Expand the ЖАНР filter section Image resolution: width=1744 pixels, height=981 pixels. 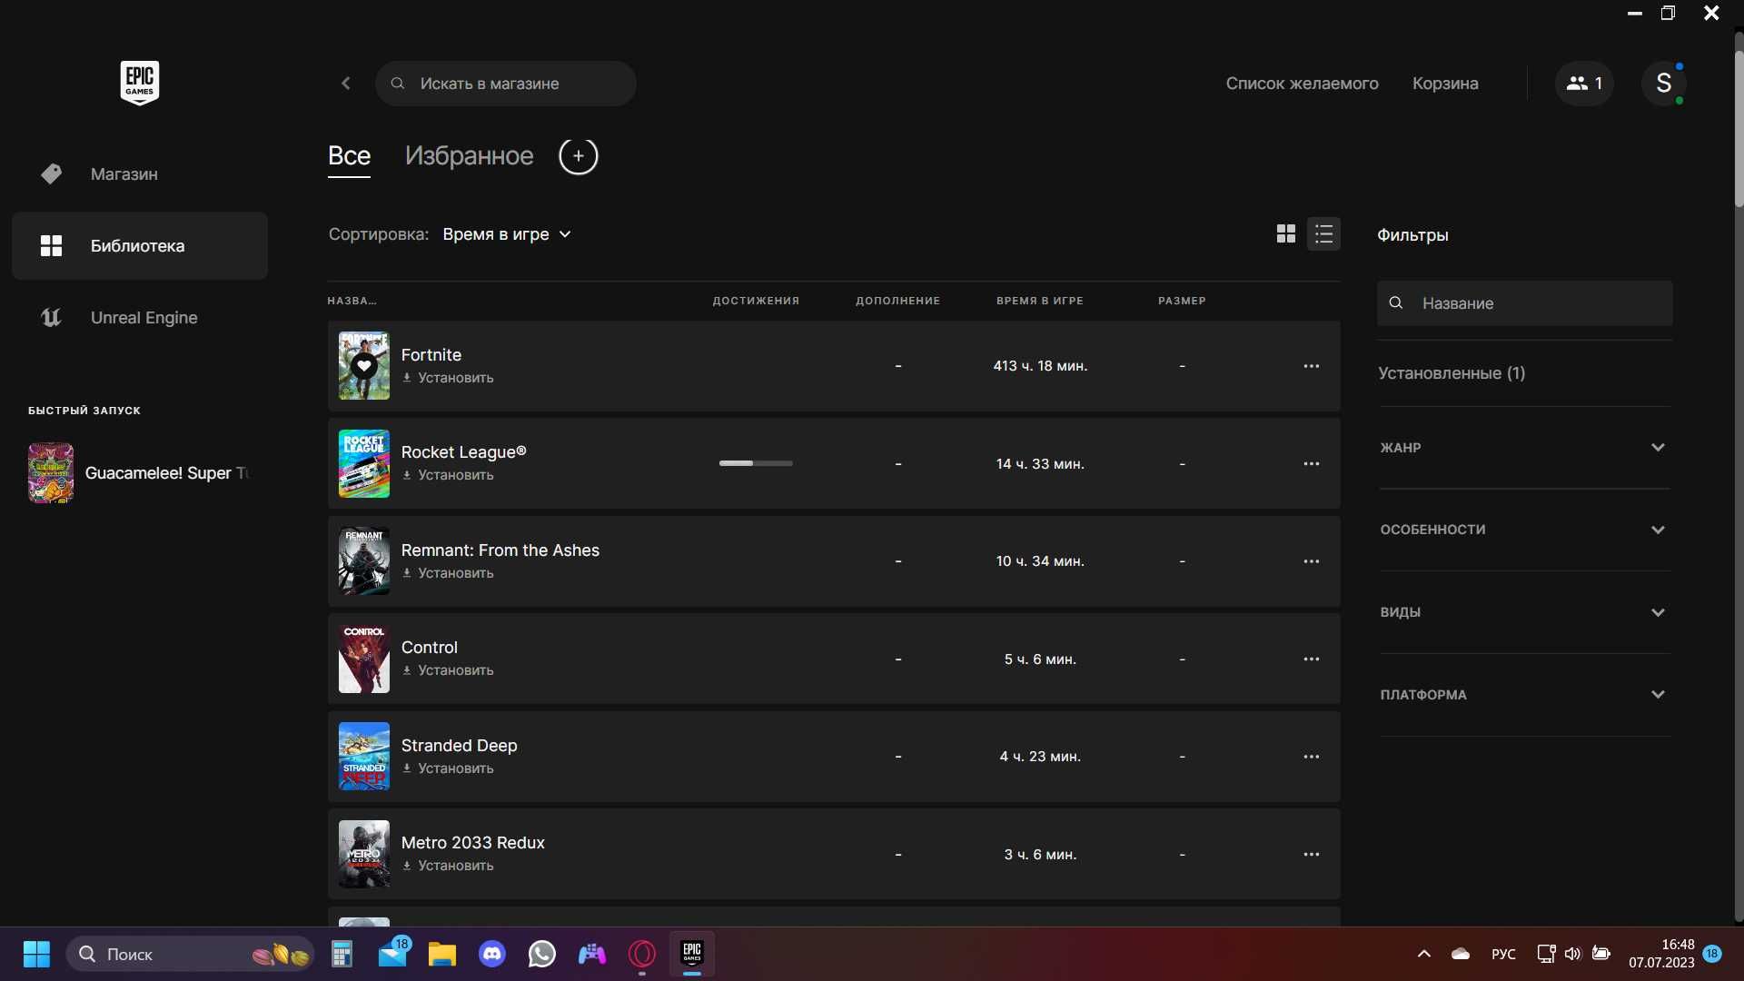point(1524,448)
